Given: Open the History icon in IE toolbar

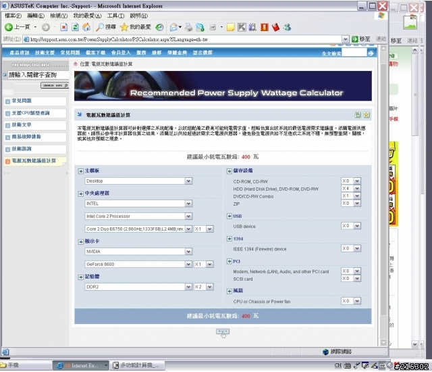Looking at the screenshot, I should pyautogui.click(x=159, y=27).
